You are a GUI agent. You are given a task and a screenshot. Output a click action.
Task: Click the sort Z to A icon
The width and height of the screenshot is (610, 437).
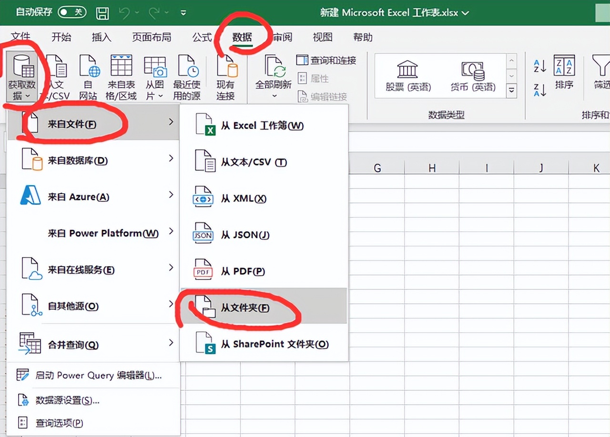539,90
